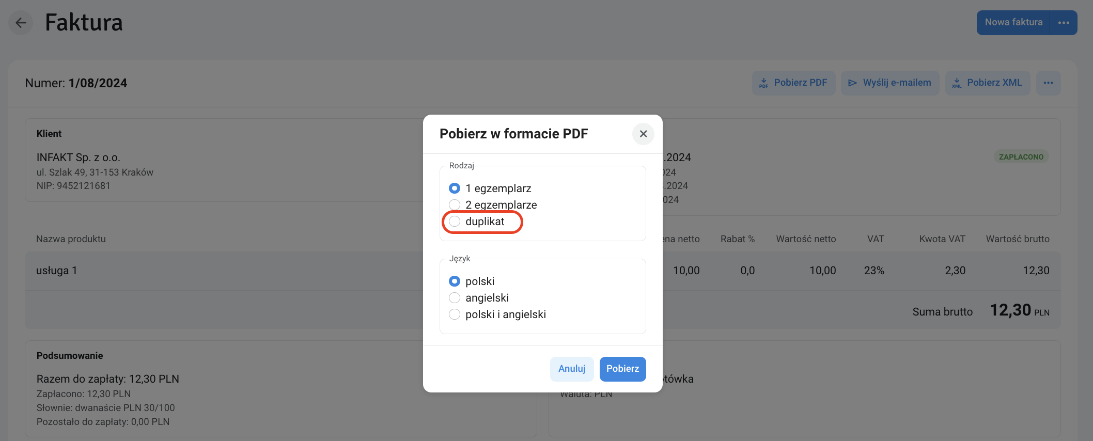Click the Pobierz XML button label

994,83
